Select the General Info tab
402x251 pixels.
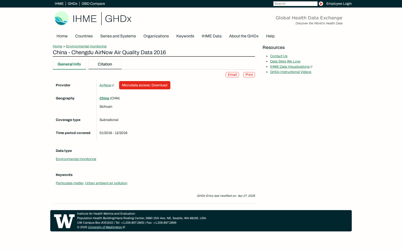point(69,64)
